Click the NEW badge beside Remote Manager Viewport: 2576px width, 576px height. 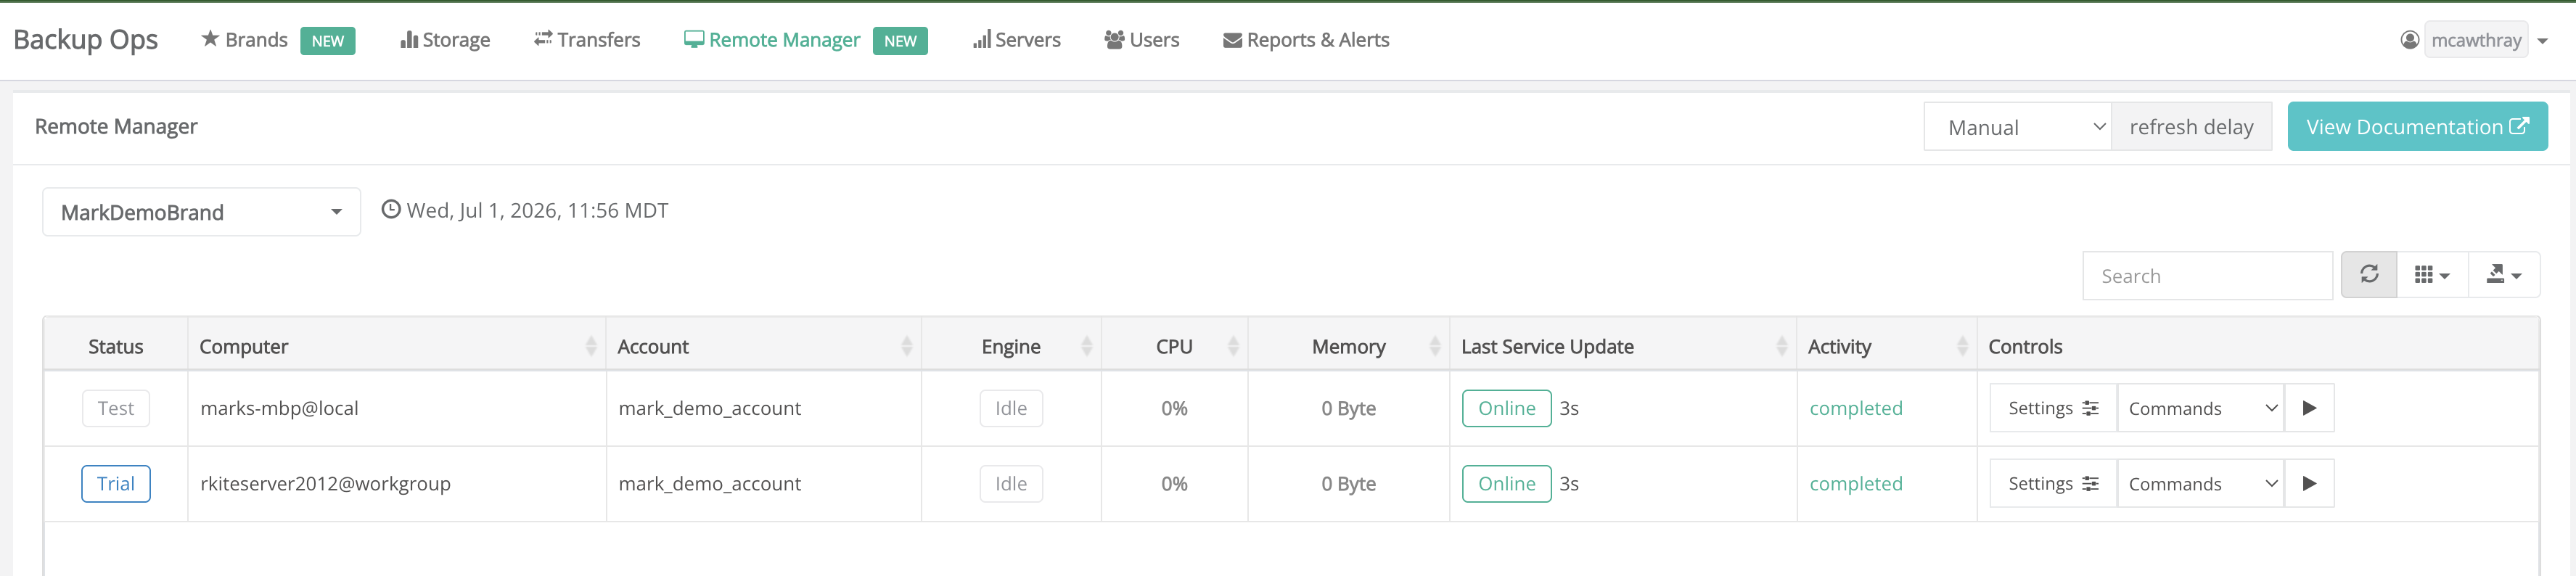pyautogui.click(x=900, y=41)
